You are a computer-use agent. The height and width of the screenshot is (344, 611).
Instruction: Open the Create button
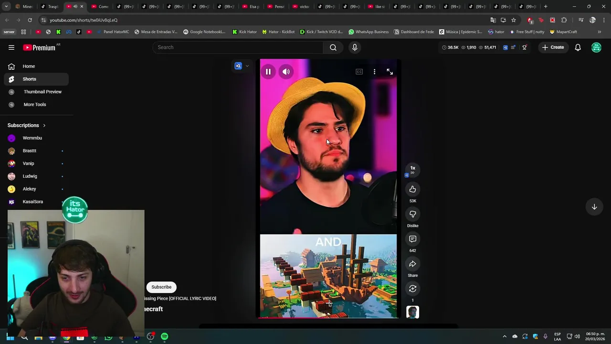[553, 47]
